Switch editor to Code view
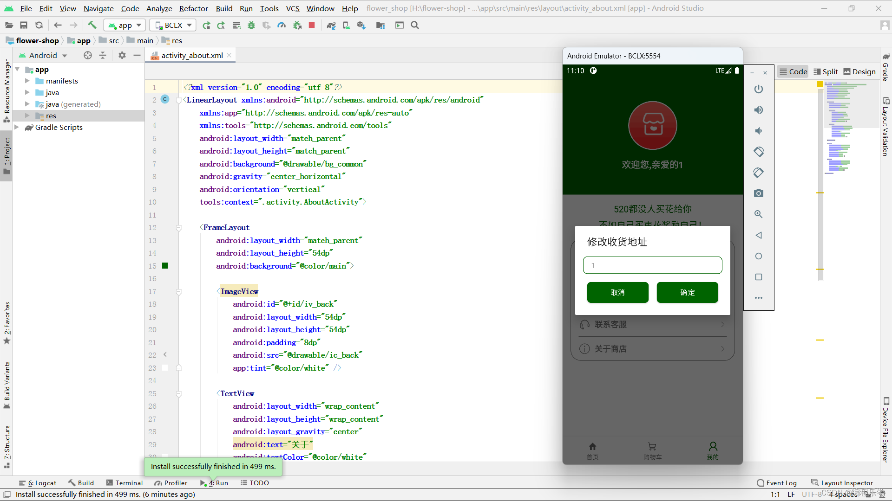 794,71
